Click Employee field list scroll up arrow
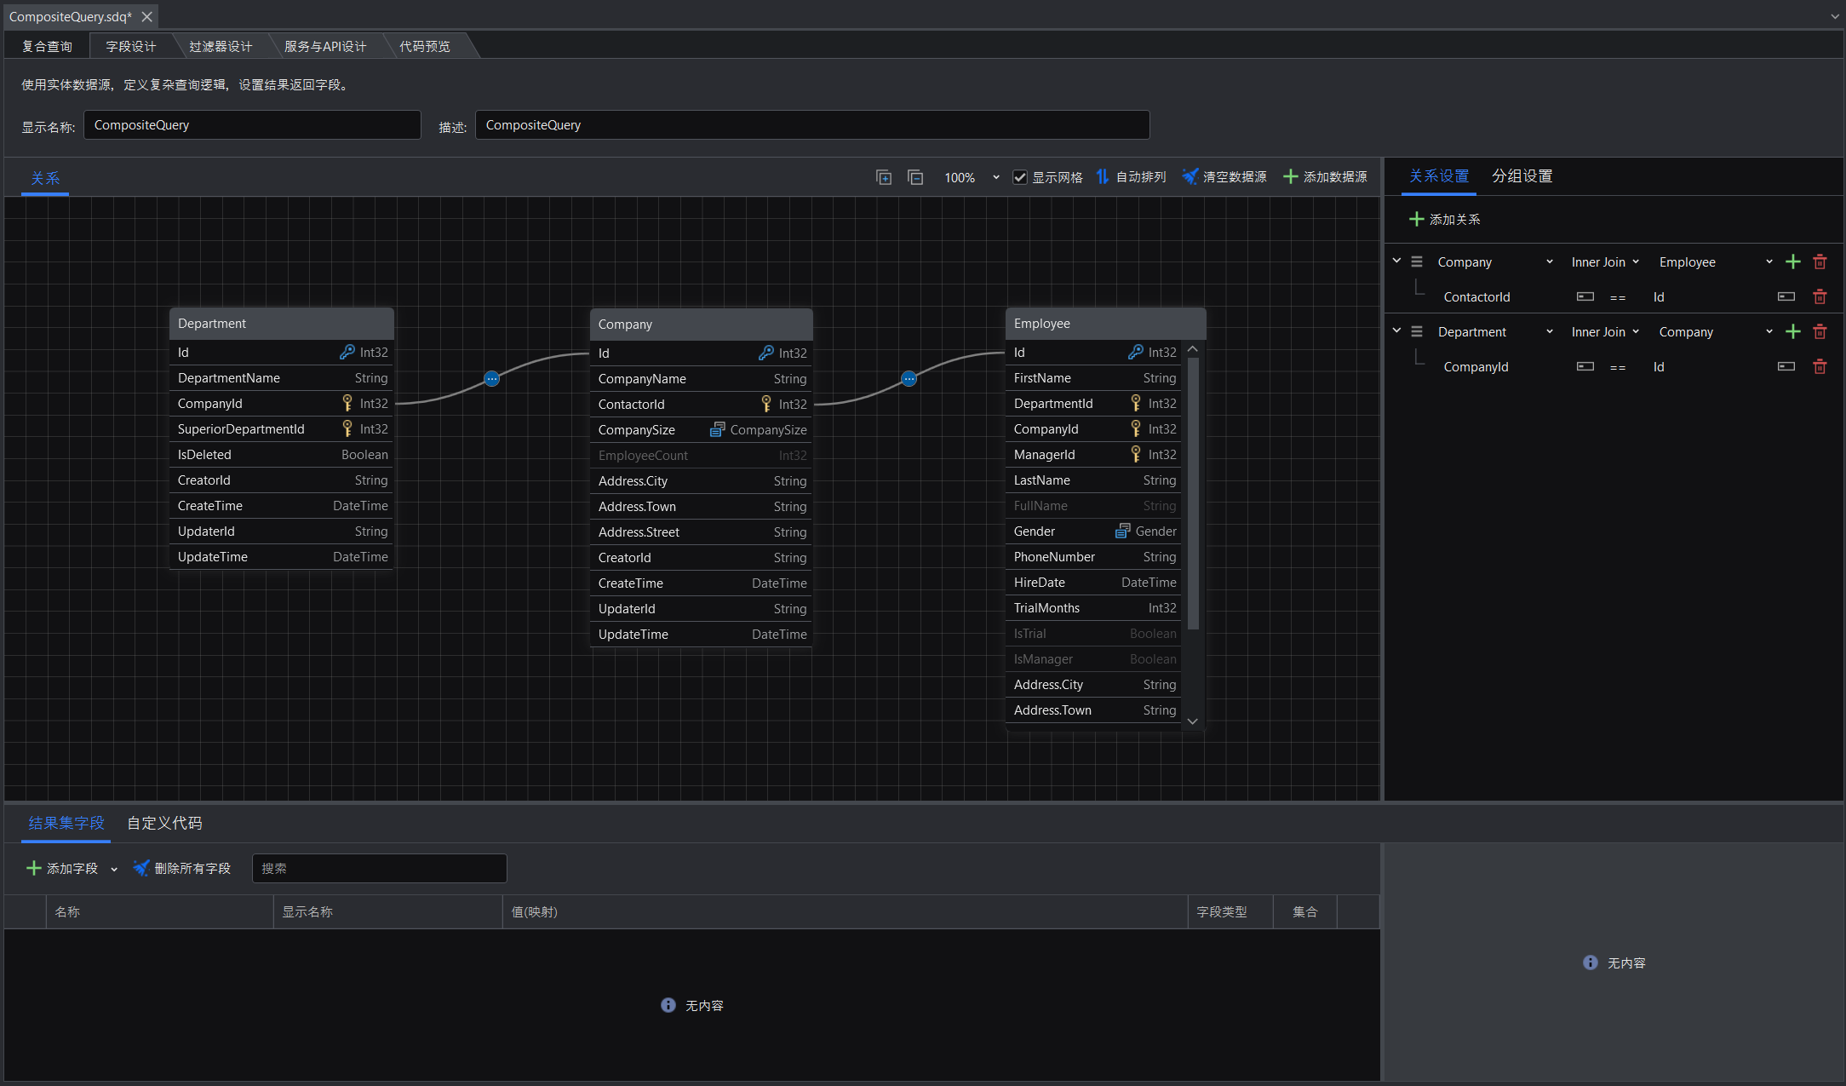The image size is (1846, 1086). [x=1193, y=349]
